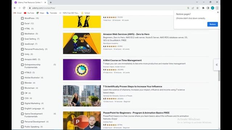The width and height of the screenshot is (232, 130).
Task: Open a new browser tab with plus
Action: pyautogui.click(x=51, y=3)
